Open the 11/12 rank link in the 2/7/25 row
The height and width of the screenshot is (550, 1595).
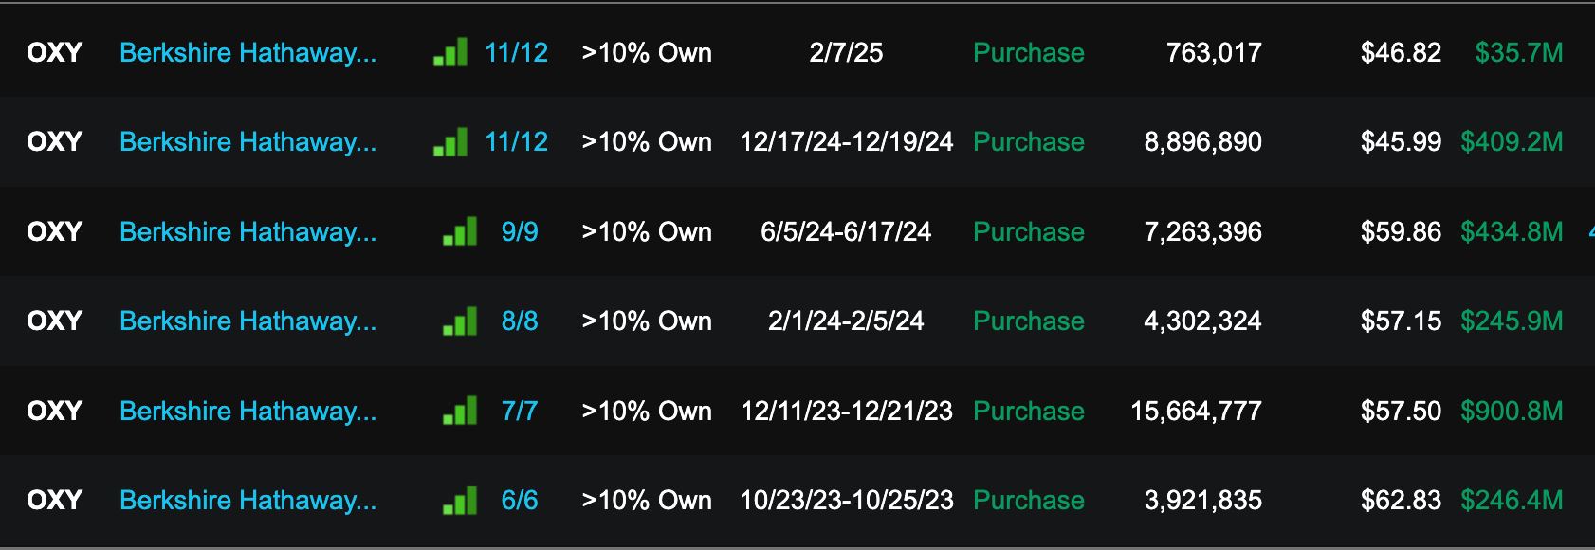click(x=516, y=53)
